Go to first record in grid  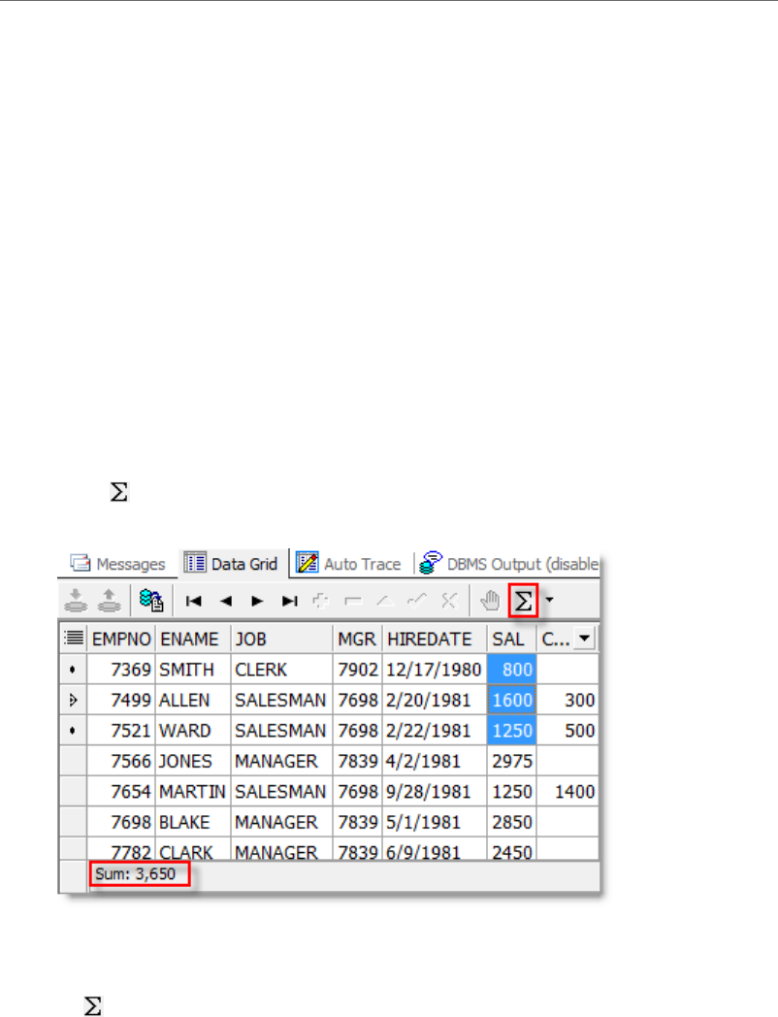click(193, 602)
